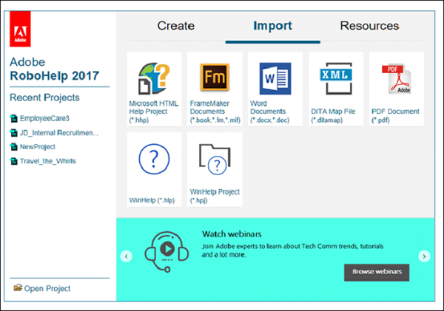Switch to the Create tab

[176, 26]
